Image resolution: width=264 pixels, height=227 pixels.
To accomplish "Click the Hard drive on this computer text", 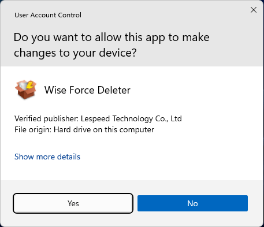I will [x=104, y=129].
